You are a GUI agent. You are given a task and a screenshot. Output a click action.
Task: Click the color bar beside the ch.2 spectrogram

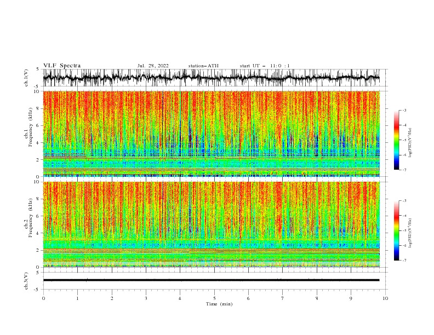(x=396, y=230)
